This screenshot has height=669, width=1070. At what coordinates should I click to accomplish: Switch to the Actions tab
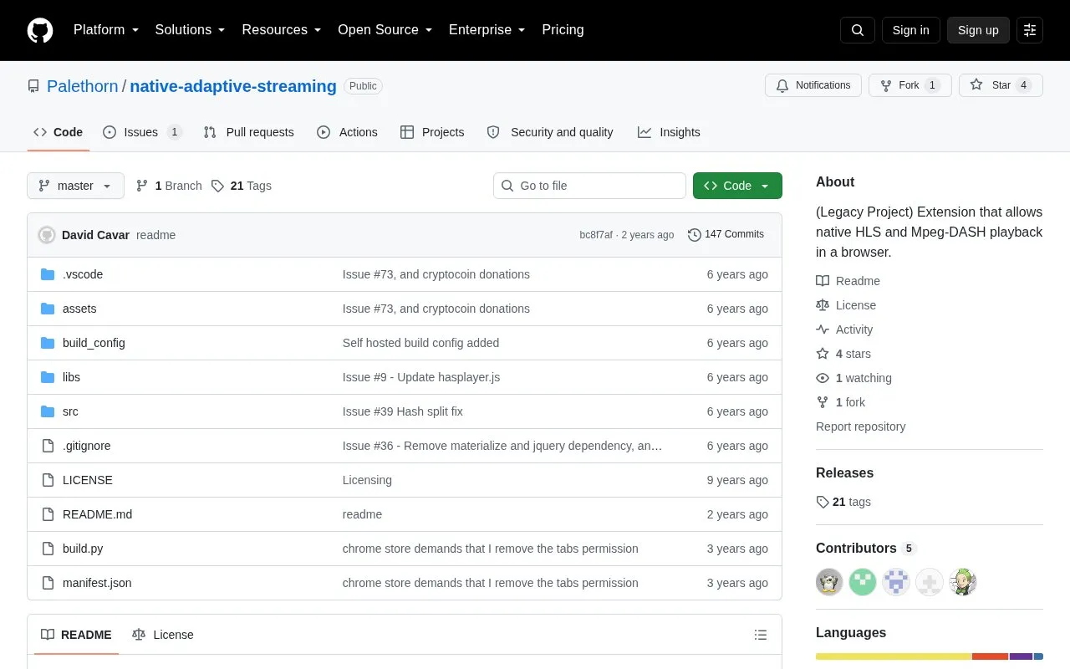347,132
